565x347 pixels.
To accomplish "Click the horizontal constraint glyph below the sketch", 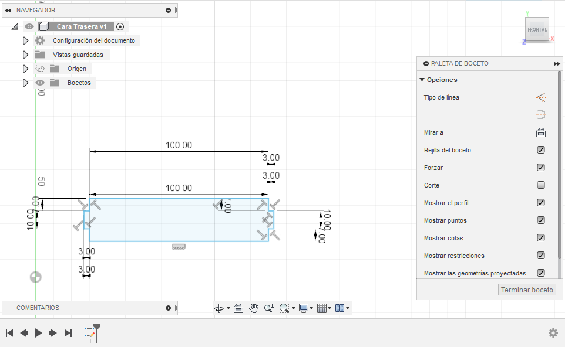I will 179,247.
